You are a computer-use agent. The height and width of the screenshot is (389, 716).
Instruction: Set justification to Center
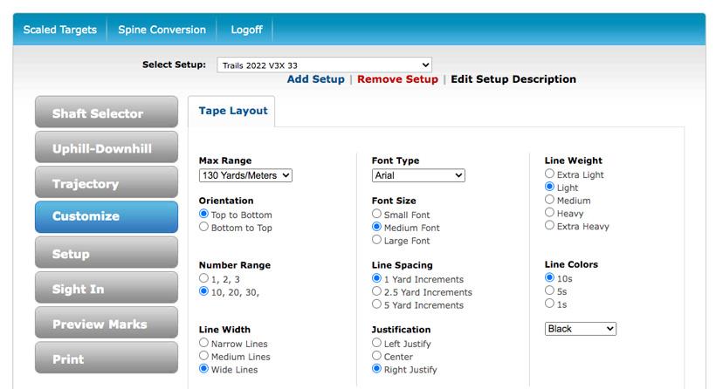(x=377, y=357)
